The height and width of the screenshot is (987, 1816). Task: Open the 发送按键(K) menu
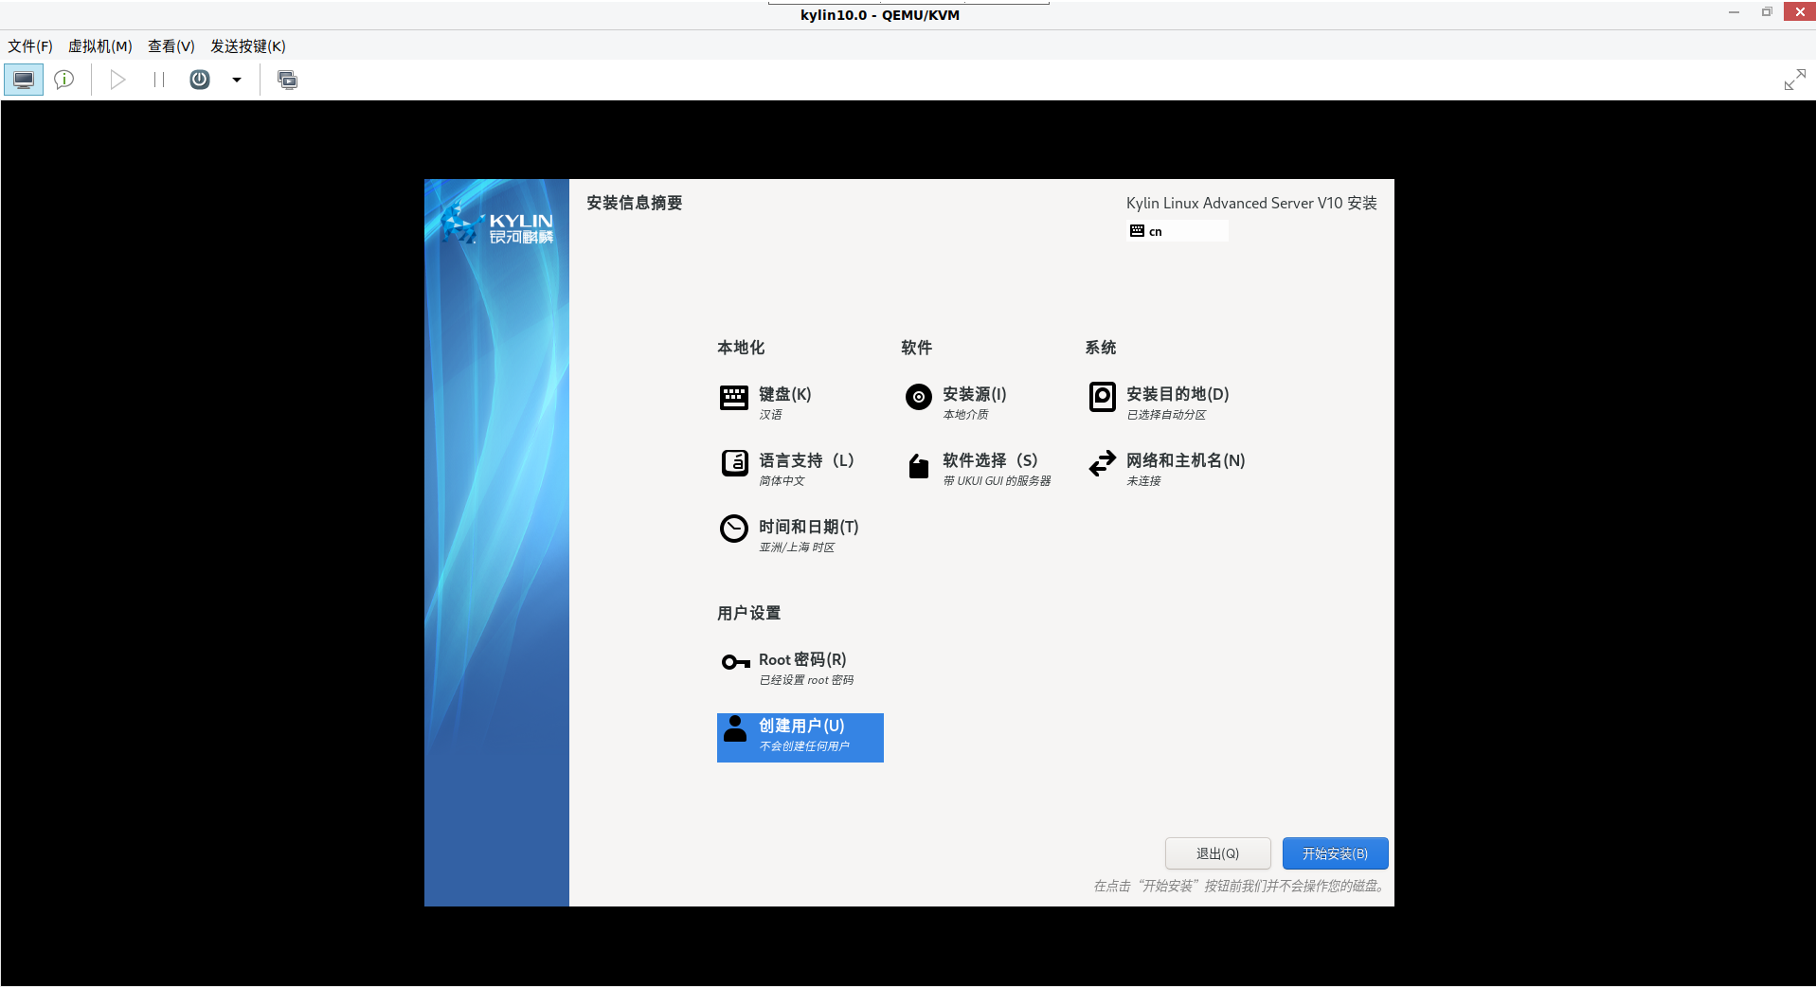coord(247,45)
